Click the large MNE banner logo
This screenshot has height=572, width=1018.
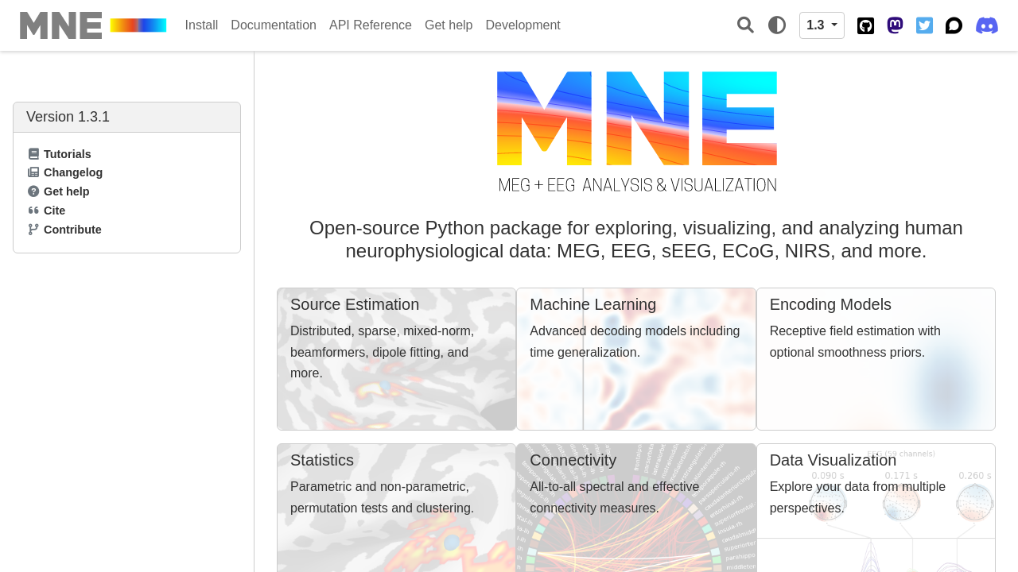(x=636, y=132)
